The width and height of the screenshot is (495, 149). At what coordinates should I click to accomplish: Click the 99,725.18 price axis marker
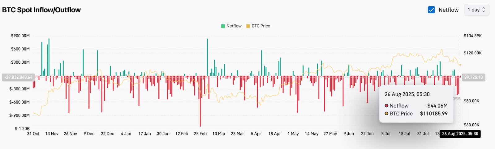pyautogui.click(x=474, y=77)
